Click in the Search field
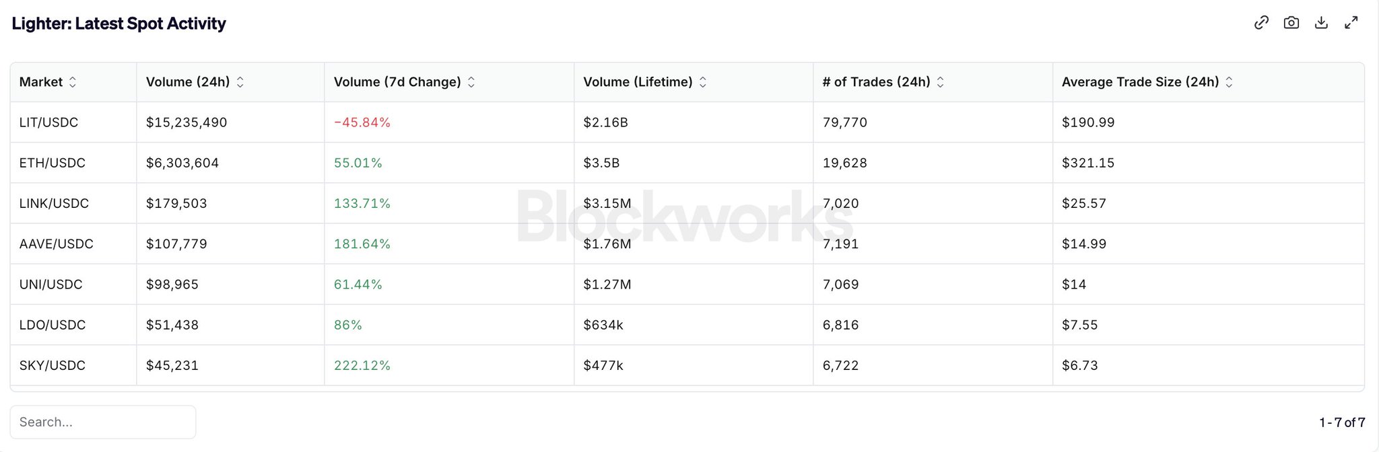The width and height of the screenshot is (1379, 452). (x=103, y=422)
